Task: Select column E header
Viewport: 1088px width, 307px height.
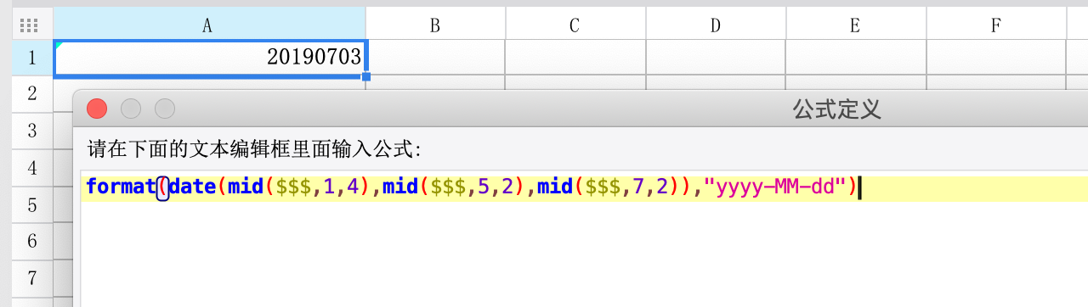Action: point(856,25)
